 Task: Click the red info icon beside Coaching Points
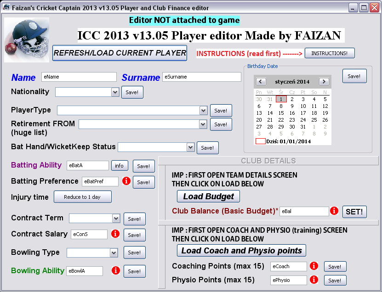click(314, 266)
